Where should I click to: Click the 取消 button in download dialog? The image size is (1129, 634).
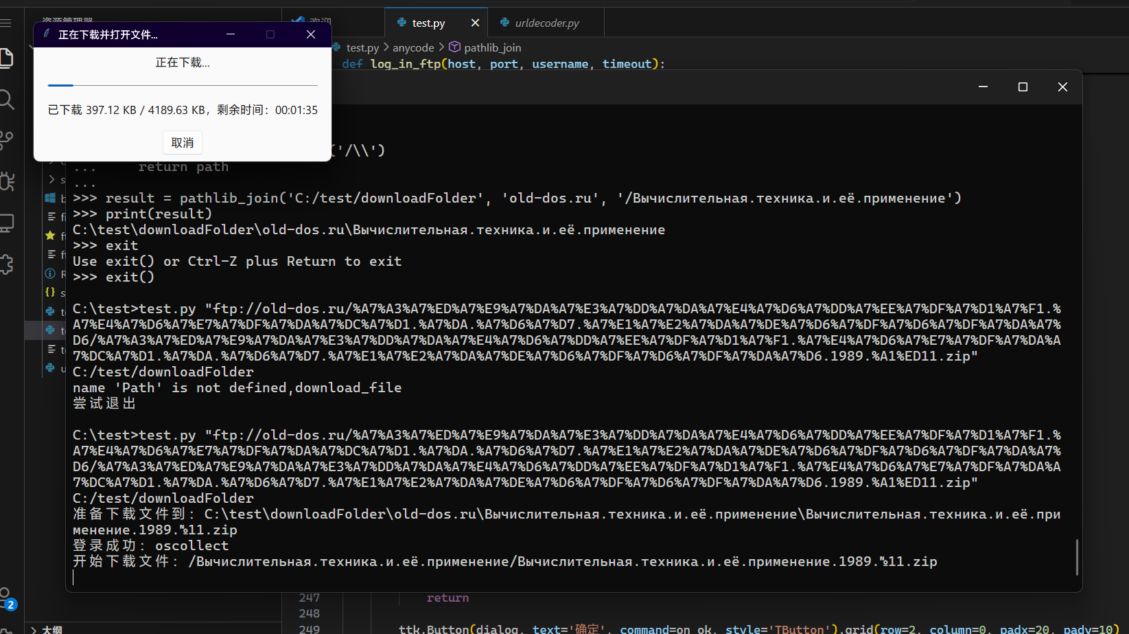pyautogui.click(x=183, y=143)
